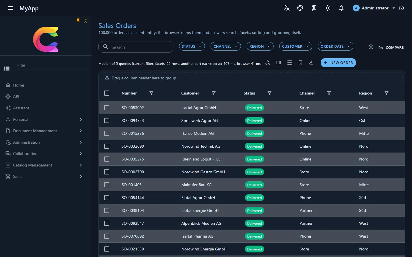Open the CHANNEL facet dropdown
Screen dimensions: 412x257
[x=225, y=46]
